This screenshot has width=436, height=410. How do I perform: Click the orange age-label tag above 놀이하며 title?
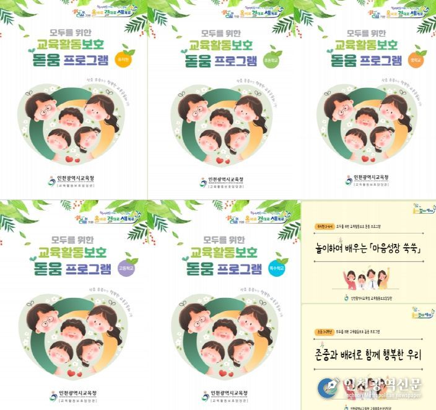(324, 227)
